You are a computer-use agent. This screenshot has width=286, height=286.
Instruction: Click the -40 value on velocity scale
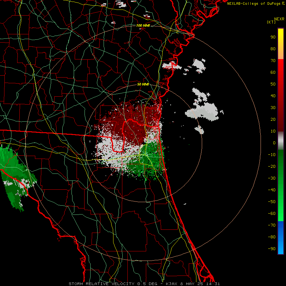272,190
